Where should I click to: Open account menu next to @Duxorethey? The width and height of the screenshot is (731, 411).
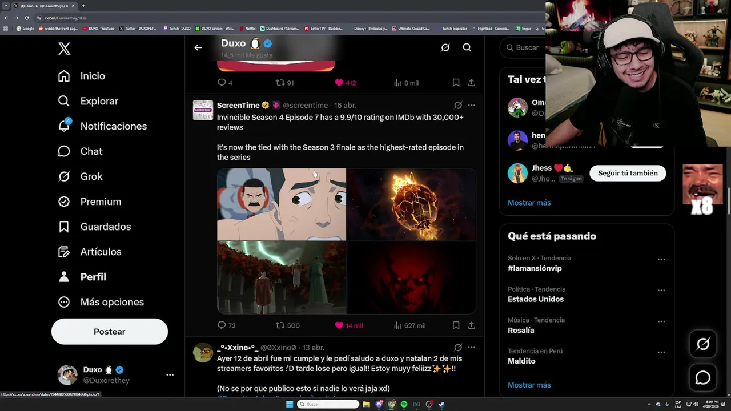click(x=170, y=375)
